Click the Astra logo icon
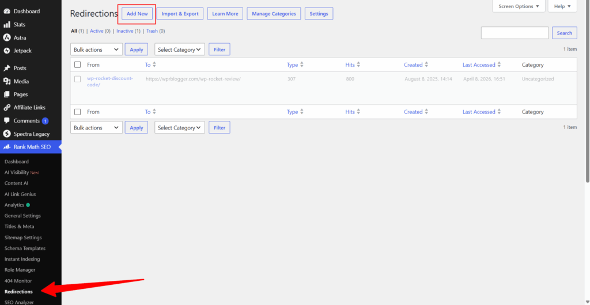The width and height of the screenshot is (590, 305). 6,37
